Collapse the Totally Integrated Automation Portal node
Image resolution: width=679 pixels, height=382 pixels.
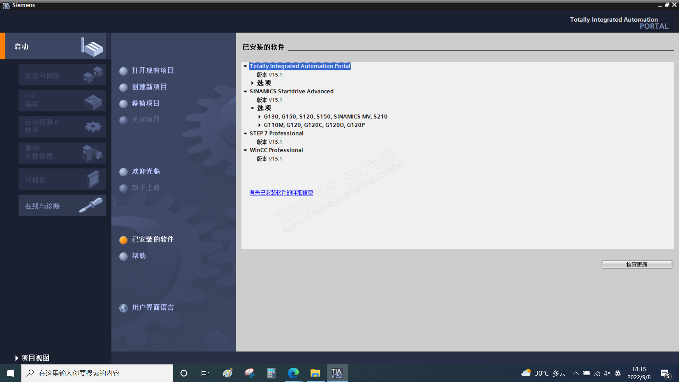245,66
